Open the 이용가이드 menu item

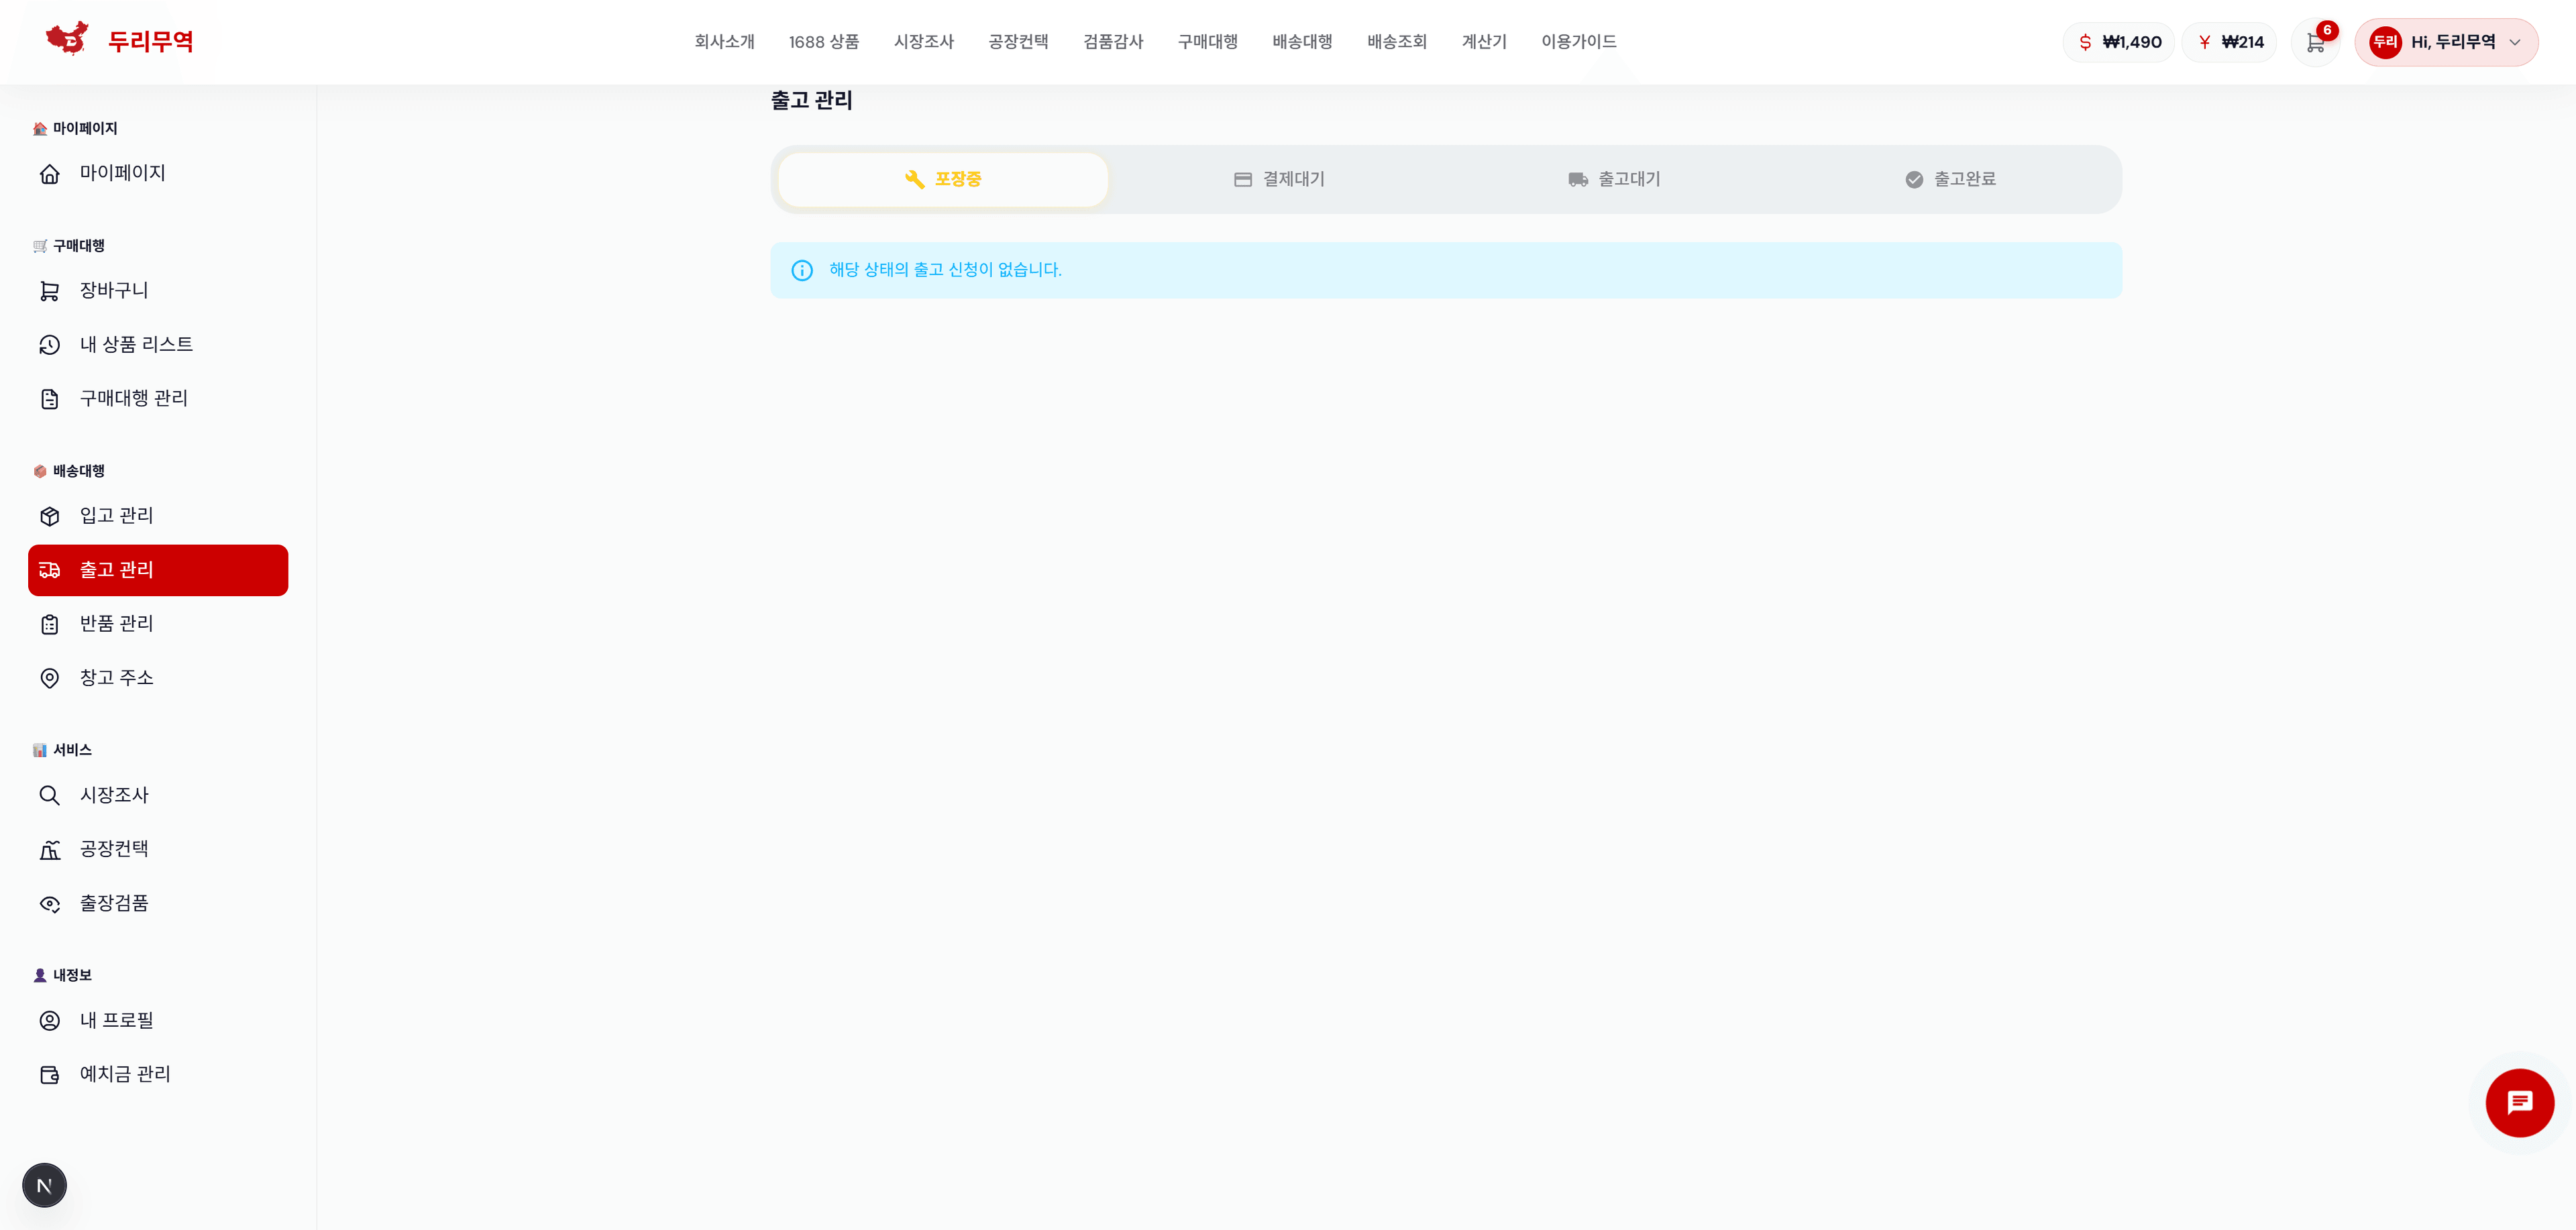pyautogui.click(x=1577, y=42)
